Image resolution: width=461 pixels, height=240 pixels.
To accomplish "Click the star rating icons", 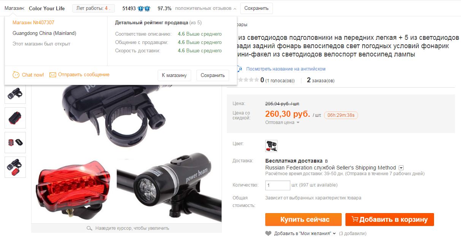I will pos(247,80).
